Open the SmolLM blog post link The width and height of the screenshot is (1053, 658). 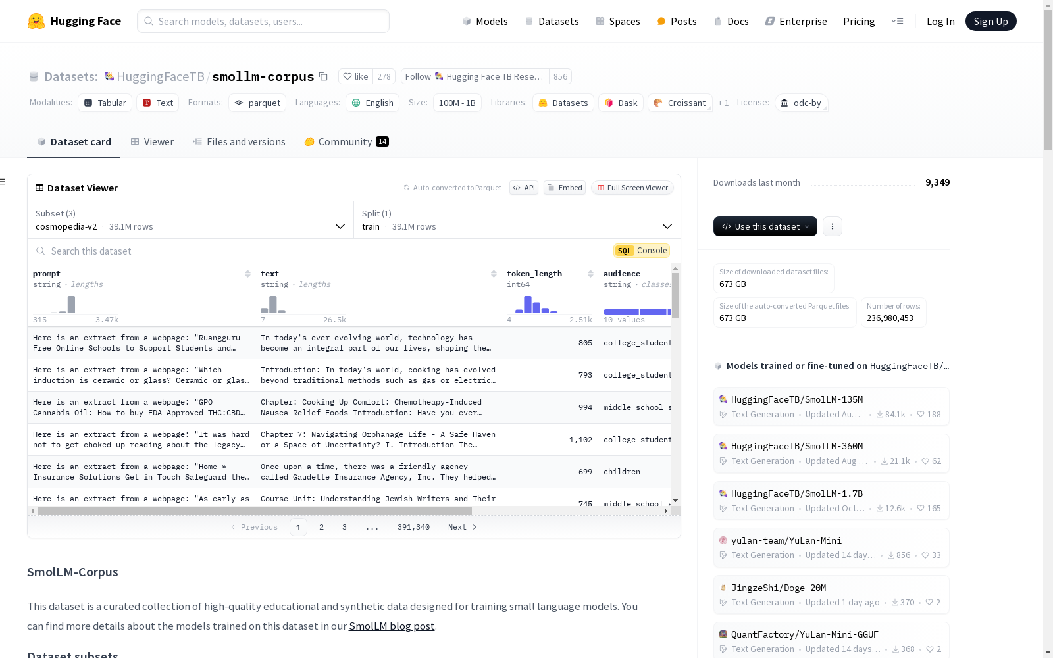coord(392,626)
